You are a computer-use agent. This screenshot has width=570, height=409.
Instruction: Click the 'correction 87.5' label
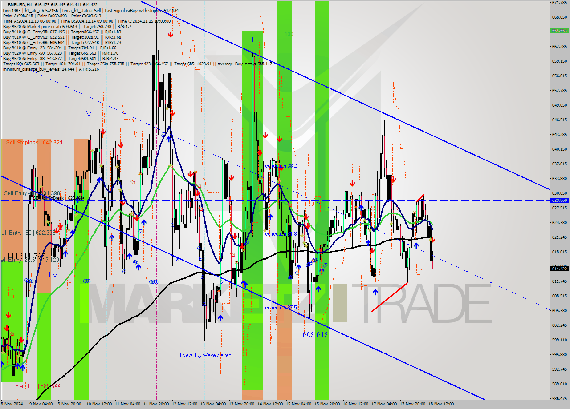(x=281, y=308)
